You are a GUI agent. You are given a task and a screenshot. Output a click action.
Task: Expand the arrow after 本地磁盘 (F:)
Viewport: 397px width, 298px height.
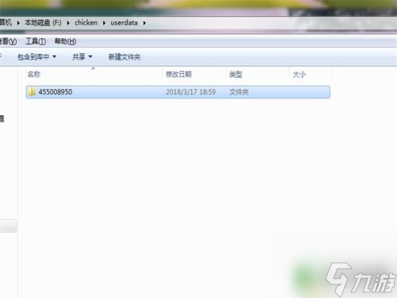pos(68,23)
